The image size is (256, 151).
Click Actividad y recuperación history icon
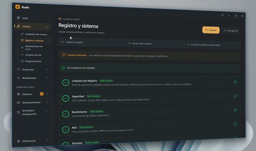point(18,112)
